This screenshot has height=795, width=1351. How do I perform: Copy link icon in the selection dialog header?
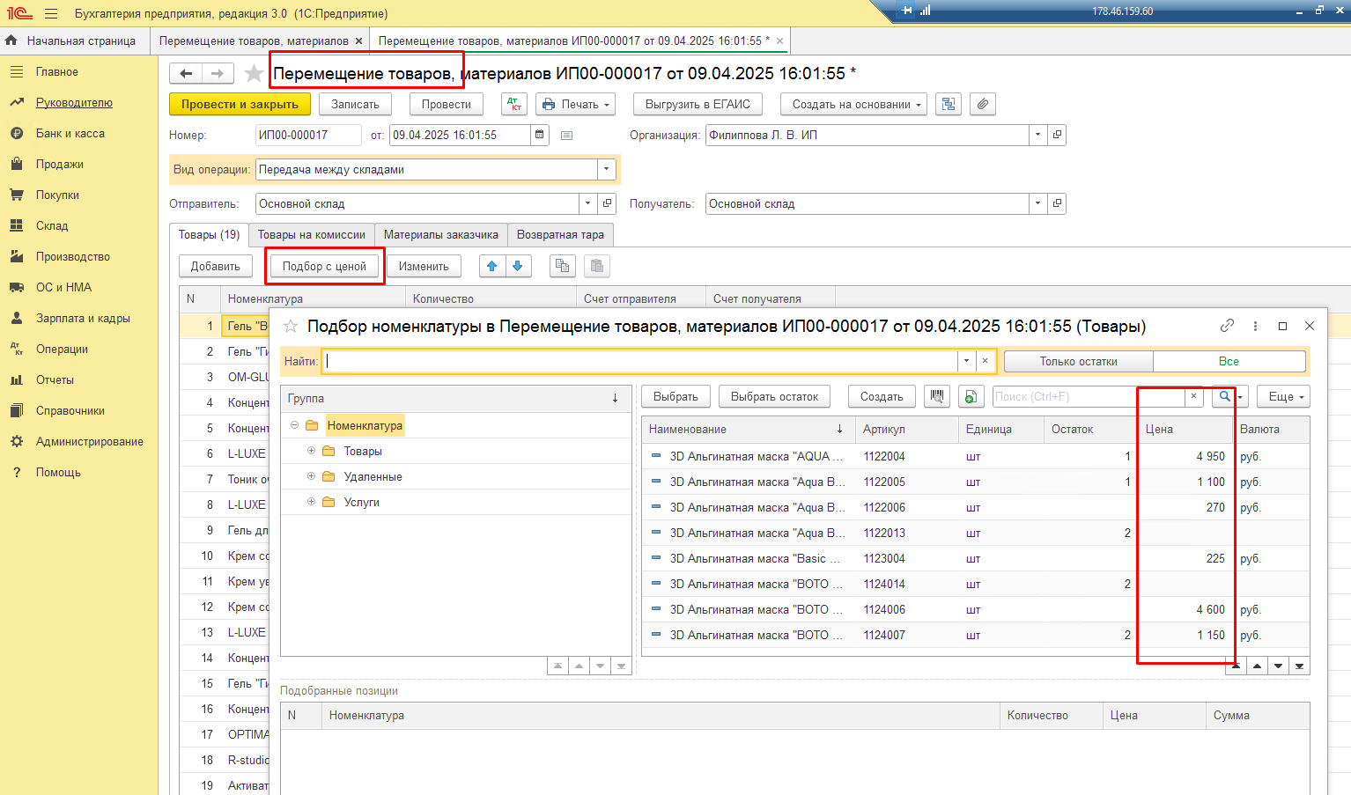1227,326
